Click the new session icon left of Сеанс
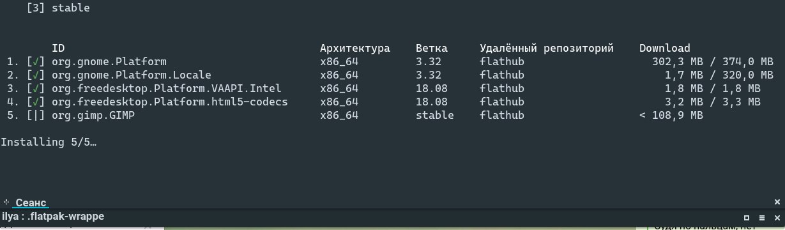The width and height of the screenshot is (785, 230). pyautogui.click(x=6, y=201)
